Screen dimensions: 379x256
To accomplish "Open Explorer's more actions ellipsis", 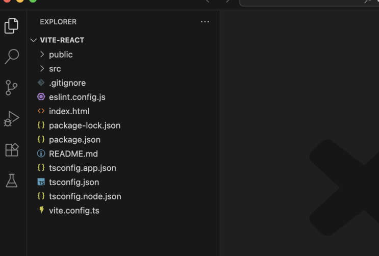I will [205, 22].
